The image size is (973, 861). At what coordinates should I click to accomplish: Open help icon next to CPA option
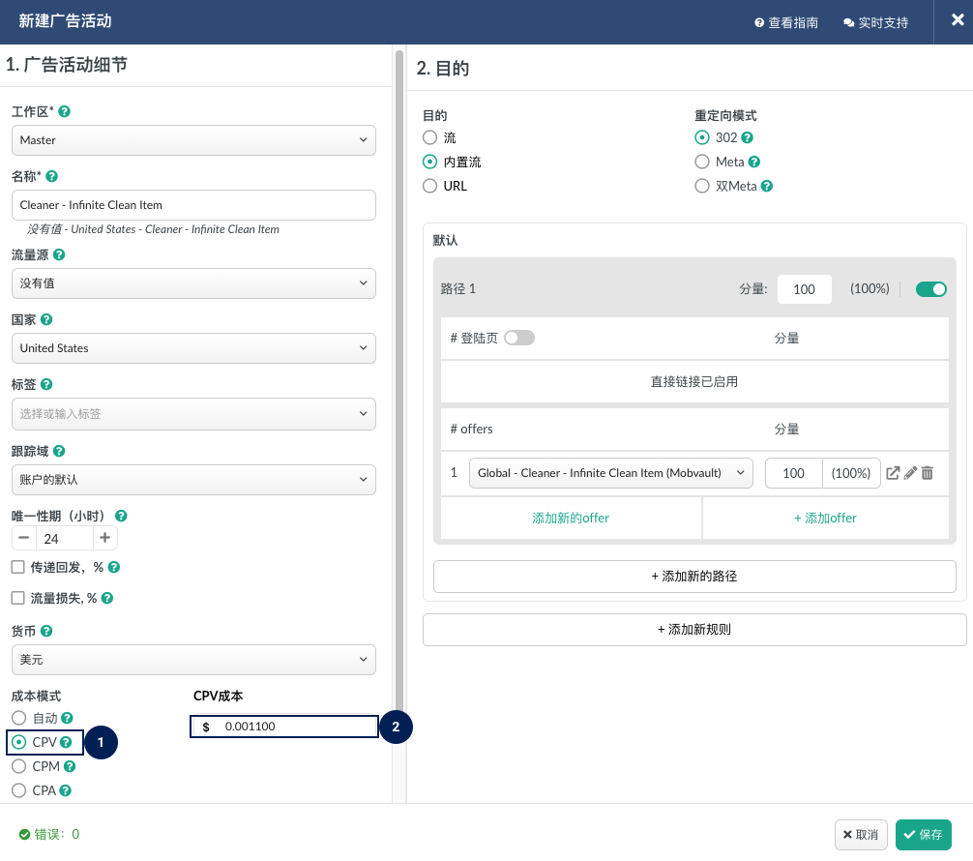tap(66, 790)
